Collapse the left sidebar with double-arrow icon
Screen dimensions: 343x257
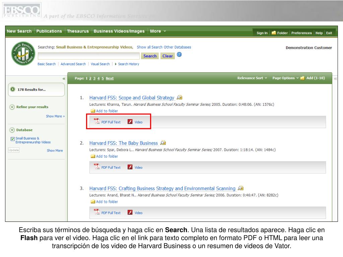click(64, 79)
